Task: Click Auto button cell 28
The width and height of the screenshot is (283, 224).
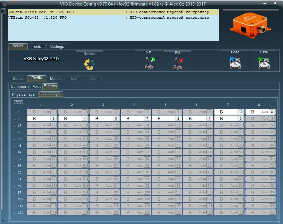Action: pos(136,132)
